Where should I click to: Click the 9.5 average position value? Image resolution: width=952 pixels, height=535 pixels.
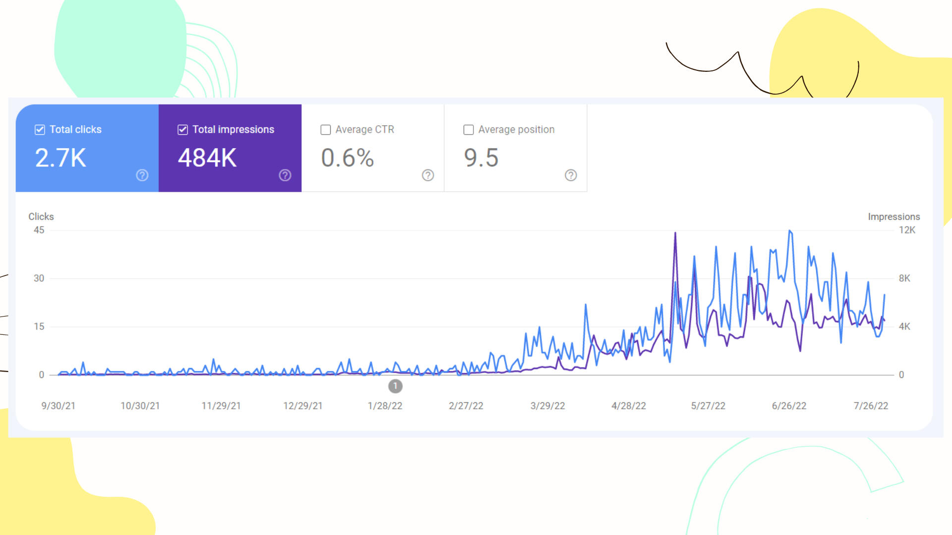point(481,158)
